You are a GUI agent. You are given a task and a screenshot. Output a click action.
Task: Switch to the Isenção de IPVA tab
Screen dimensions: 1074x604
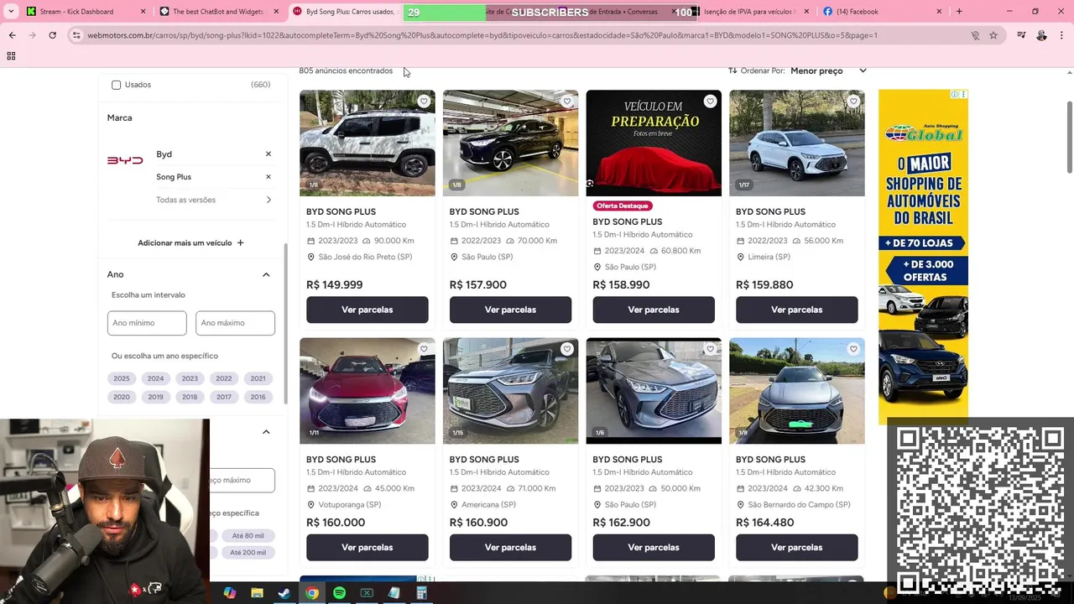749,12
